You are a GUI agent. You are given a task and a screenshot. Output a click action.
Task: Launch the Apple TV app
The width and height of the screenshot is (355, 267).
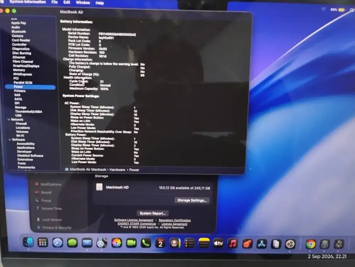coord(218,244)
